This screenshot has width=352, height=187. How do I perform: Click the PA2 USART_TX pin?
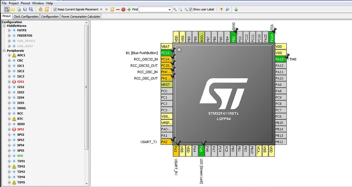167,142
